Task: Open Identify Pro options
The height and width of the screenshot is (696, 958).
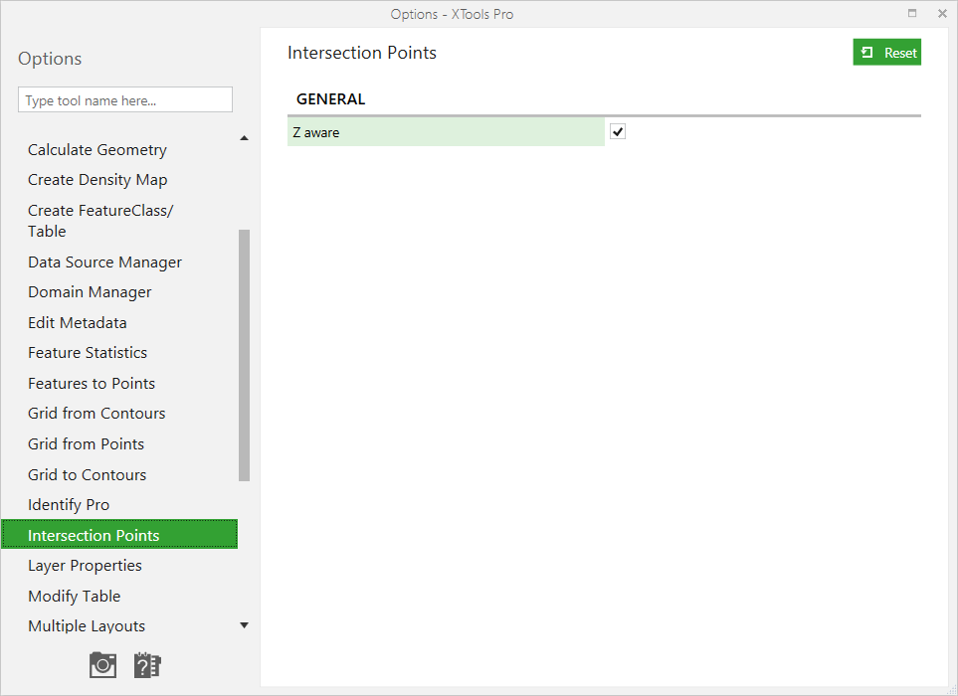Action: [x=69, y=505]
